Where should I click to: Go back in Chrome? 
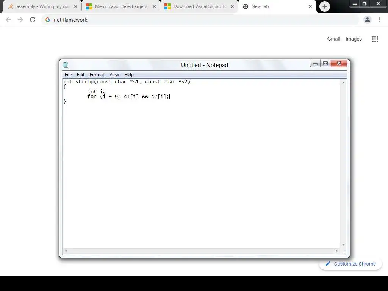click(x=8, y=20)
